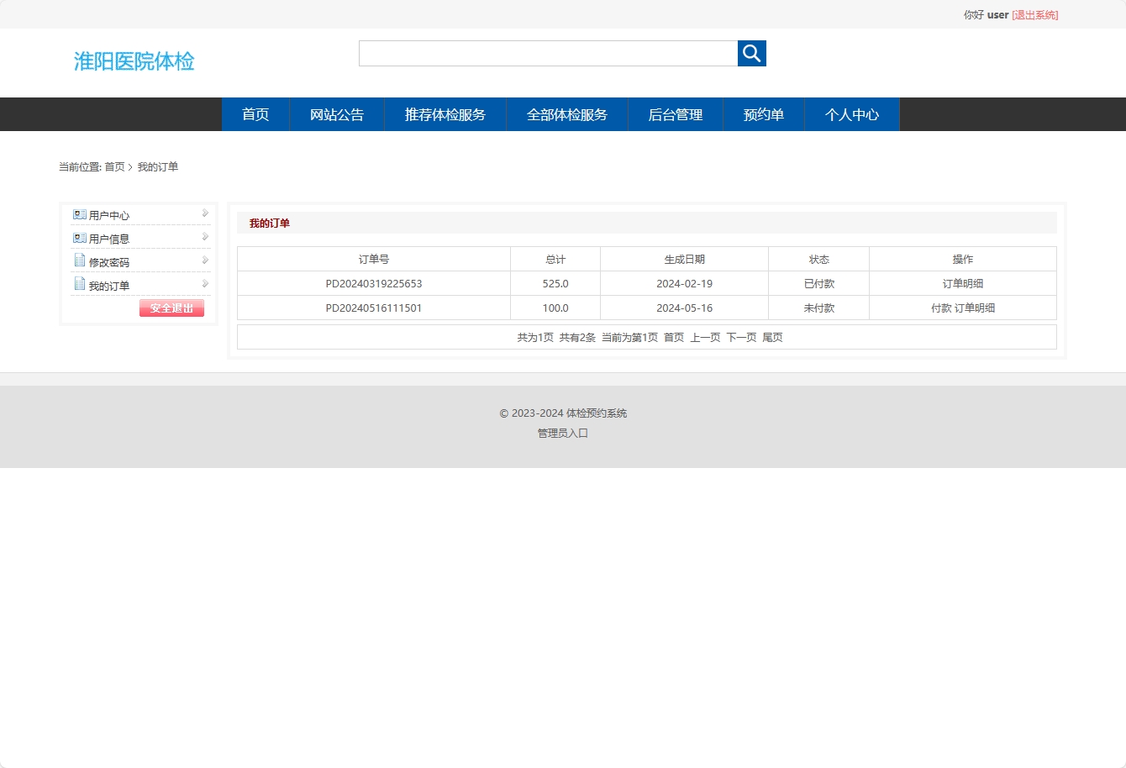
Task: Expand the 用户中心 chevron arrow
Action: pos(204,213)
